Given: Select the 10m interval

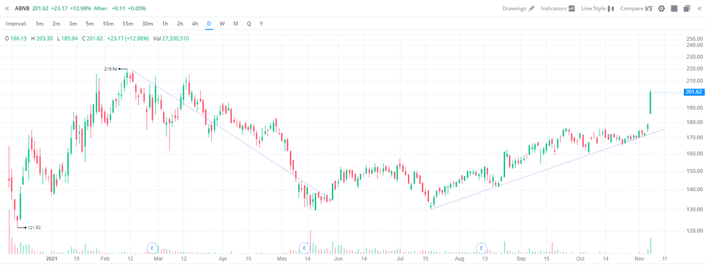Looking at the screenshot, I should pyautogui.click(x=108, y=24).
